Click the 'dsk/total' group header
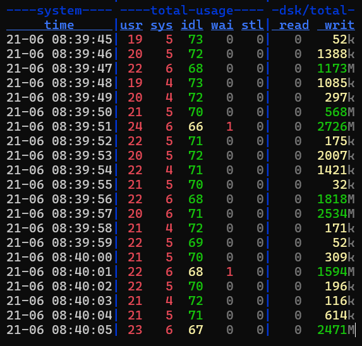 pos(313,11)
